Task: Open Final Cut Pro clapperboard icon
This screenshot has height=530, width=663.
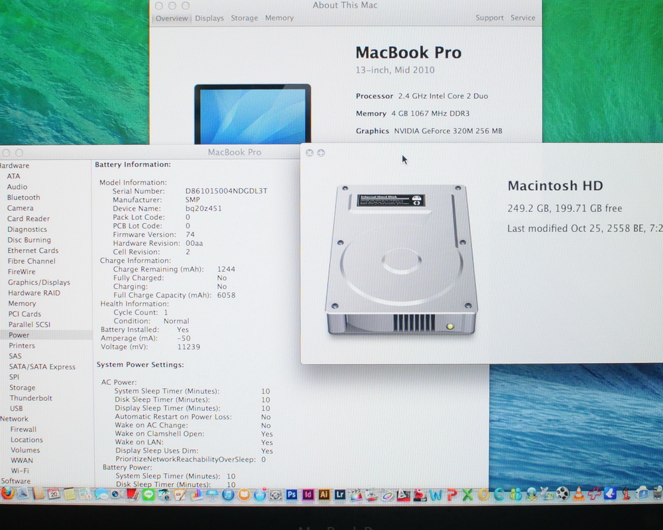Action: click(x=355, y=494)
